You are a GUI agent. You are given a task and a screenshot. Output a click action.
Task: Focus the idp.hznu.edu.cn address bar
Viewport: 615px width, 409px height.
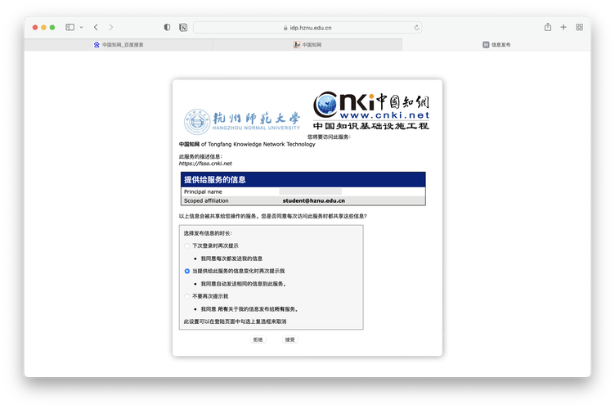307,28
